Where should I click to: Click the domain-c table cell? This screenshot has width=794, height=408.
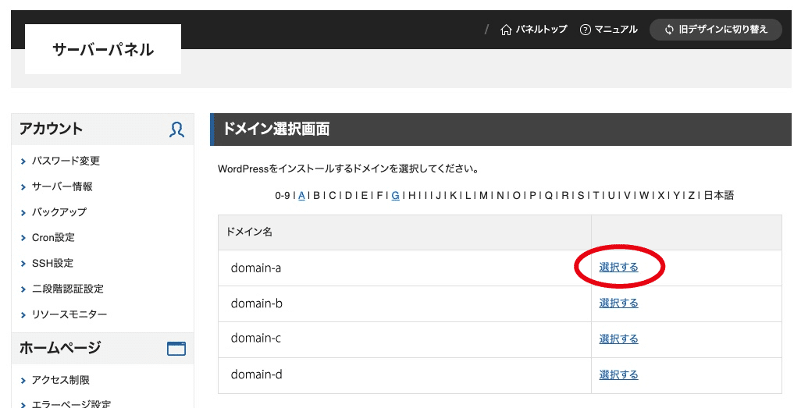coord(404,339)
